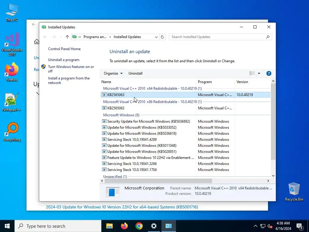Open the Recycle Bin

(x=294, y=192)
